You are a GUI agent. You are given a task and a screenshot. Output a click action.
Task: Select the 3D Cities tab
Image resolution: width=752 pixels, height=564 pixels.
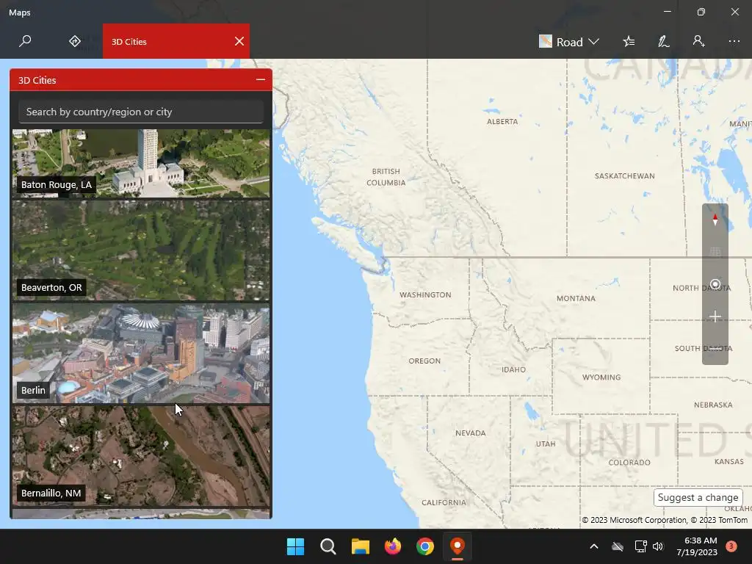pos(176,41)
